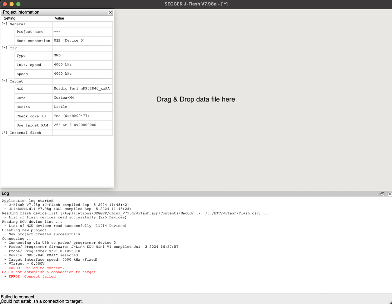Click the Project information panel title
This screenshot has width=392, height=304.
click(21, 12)
